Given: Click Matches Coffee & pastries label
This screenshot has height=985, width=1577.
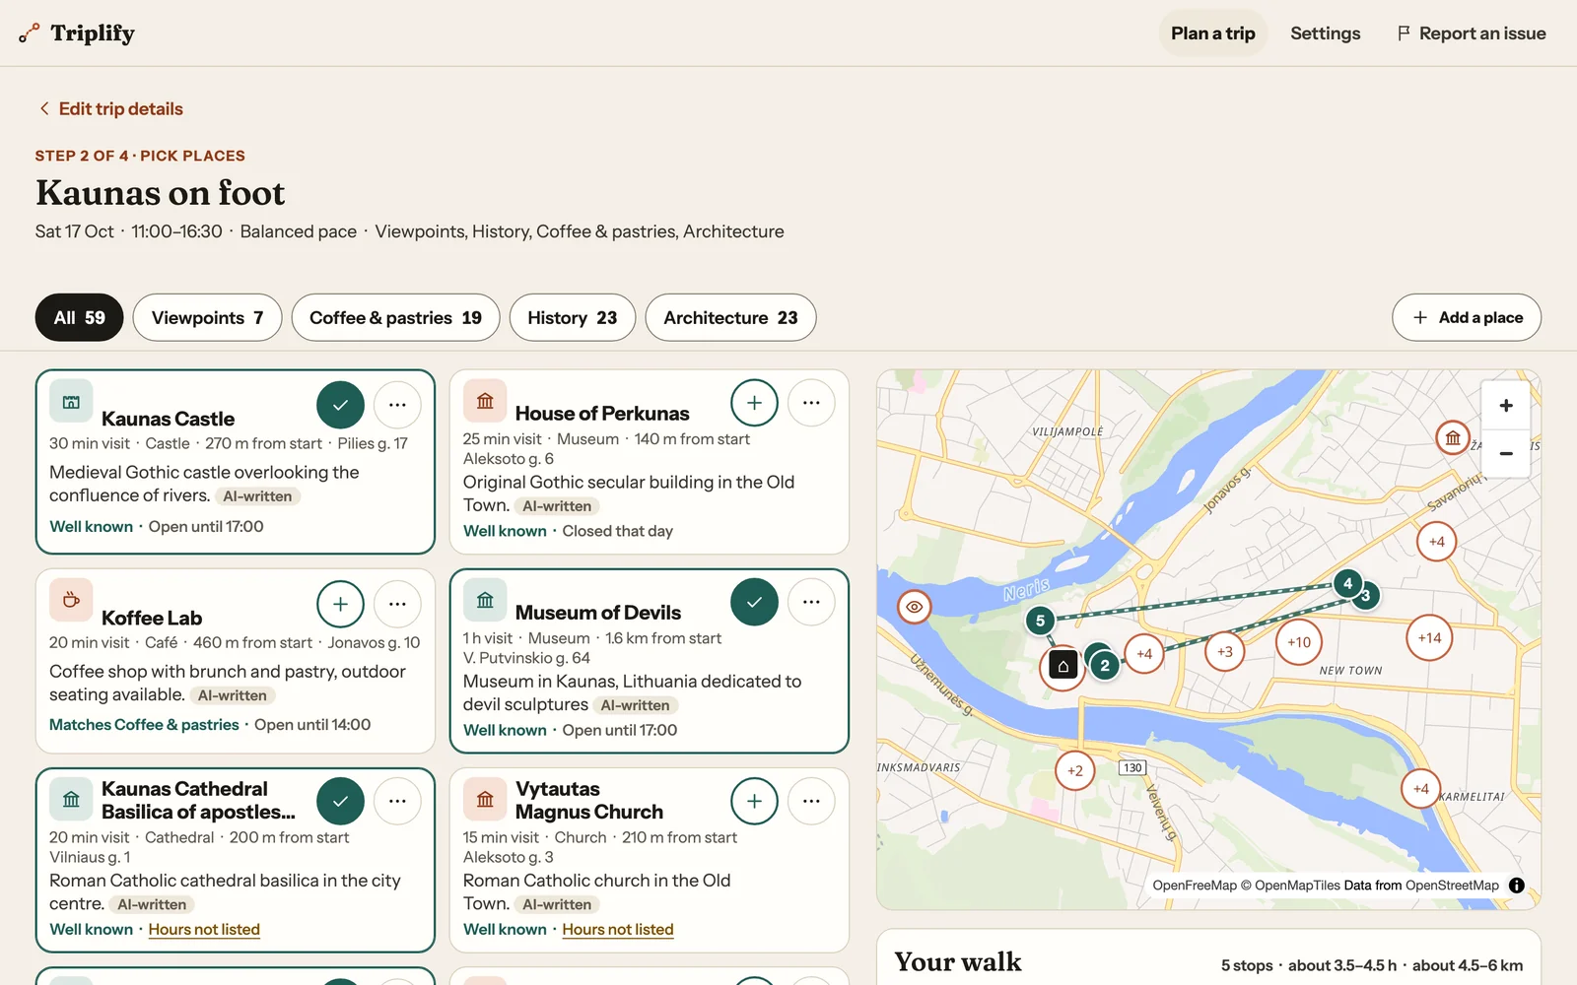Looking at the screenshot, I should point(144,725).
